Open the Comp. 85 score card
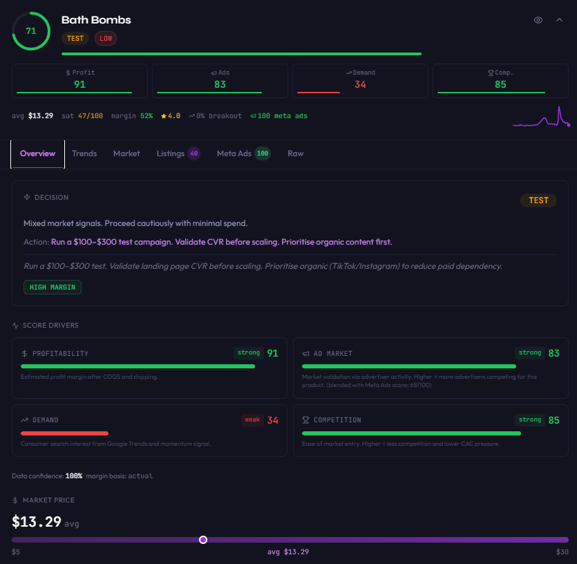Image resolution: width=577 pixels, height=564 pixels. click(500, 81)
